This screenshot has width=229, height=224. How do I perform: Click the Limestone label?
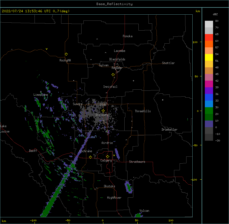coord(41,95)
